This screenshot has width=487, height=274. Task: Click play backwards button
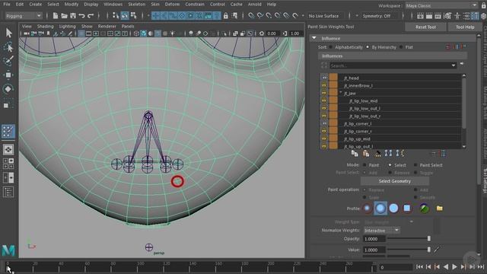[446, 266]
